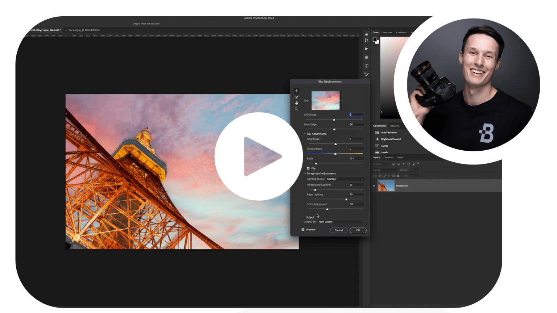Hide the Background layer with its eye toggle
This screenshot has width=557, height=313.
click(374, 185)
